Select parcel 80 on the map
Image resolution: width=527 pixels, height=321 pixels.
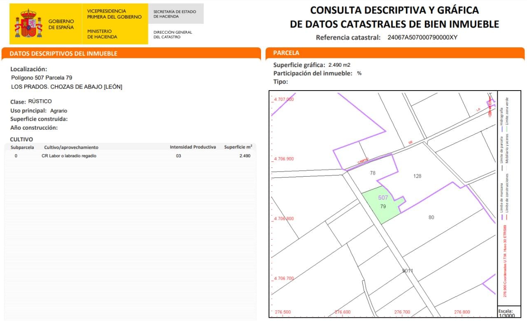coord(431,217)
